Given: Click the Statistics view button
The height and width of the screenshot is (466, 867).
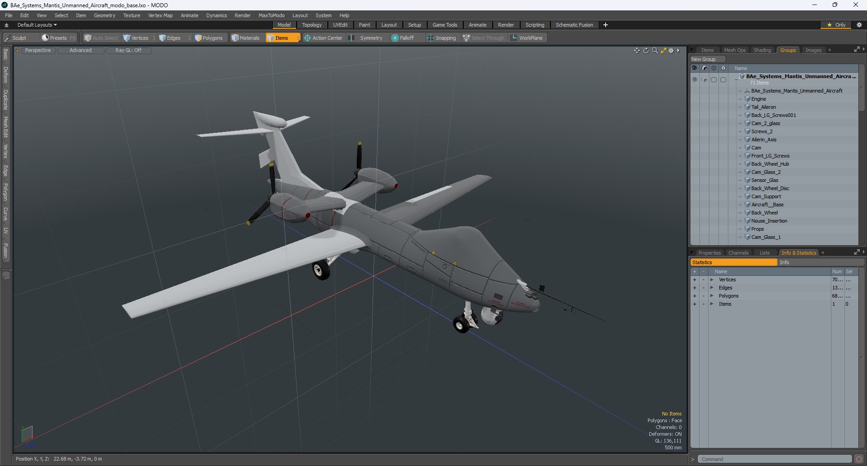Looking at the screenshot, I should point(733,262).
